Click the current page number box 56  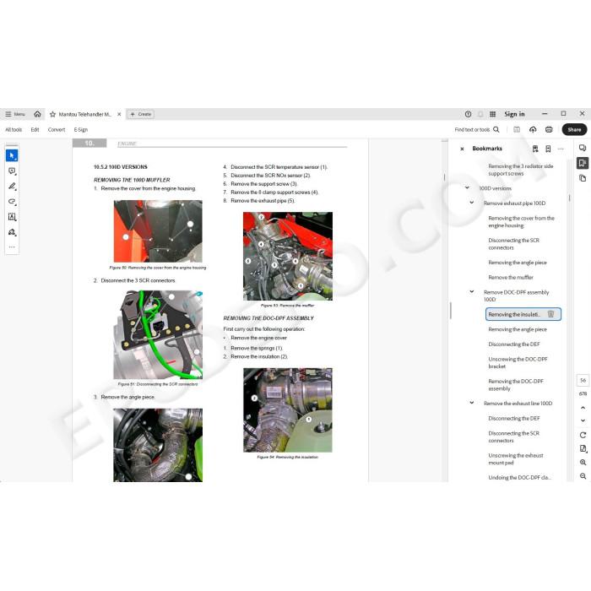pyautogui.click(x=583, y=380)
